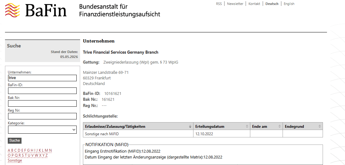Filter companies by letter G

[x=28, y=150]
